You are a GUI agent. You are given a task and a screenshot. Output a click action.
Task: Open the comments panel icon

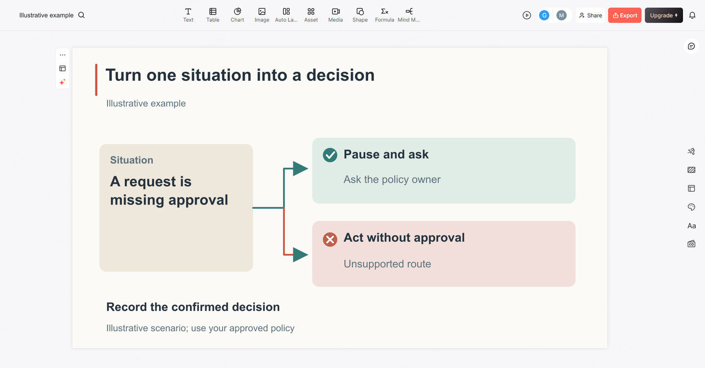tap(691, 46)
